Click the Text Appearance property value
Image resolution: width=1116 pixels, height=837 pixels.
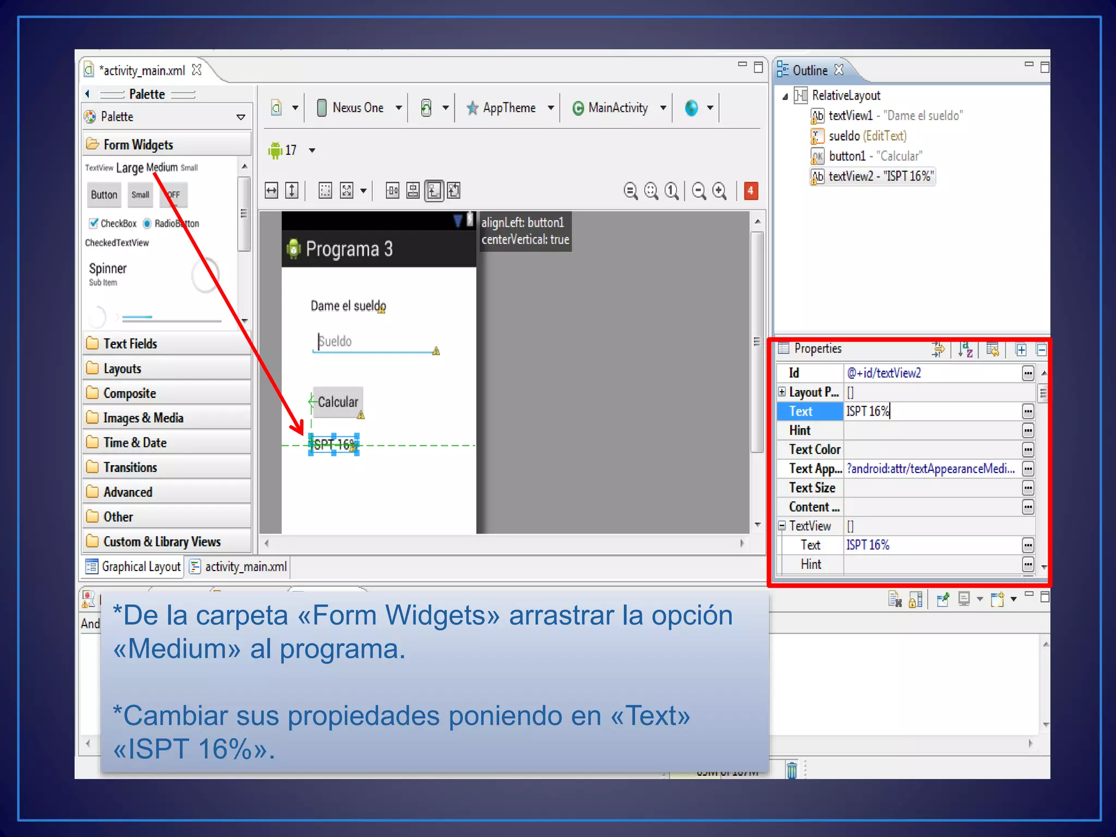[x=932, y=469]
